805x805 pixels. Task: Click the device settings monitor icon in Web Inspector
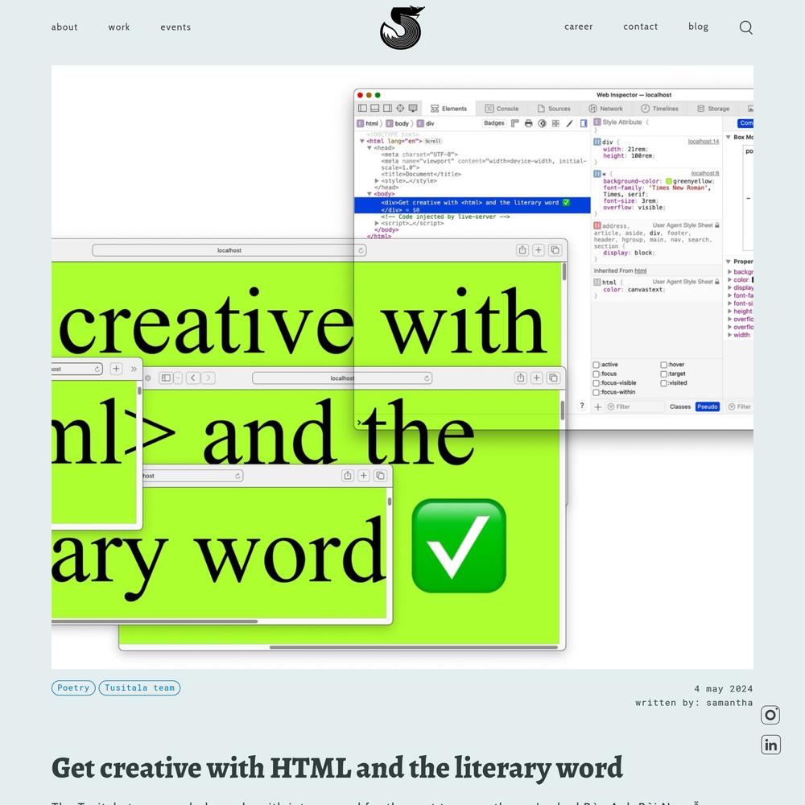(x=413, y=109)
